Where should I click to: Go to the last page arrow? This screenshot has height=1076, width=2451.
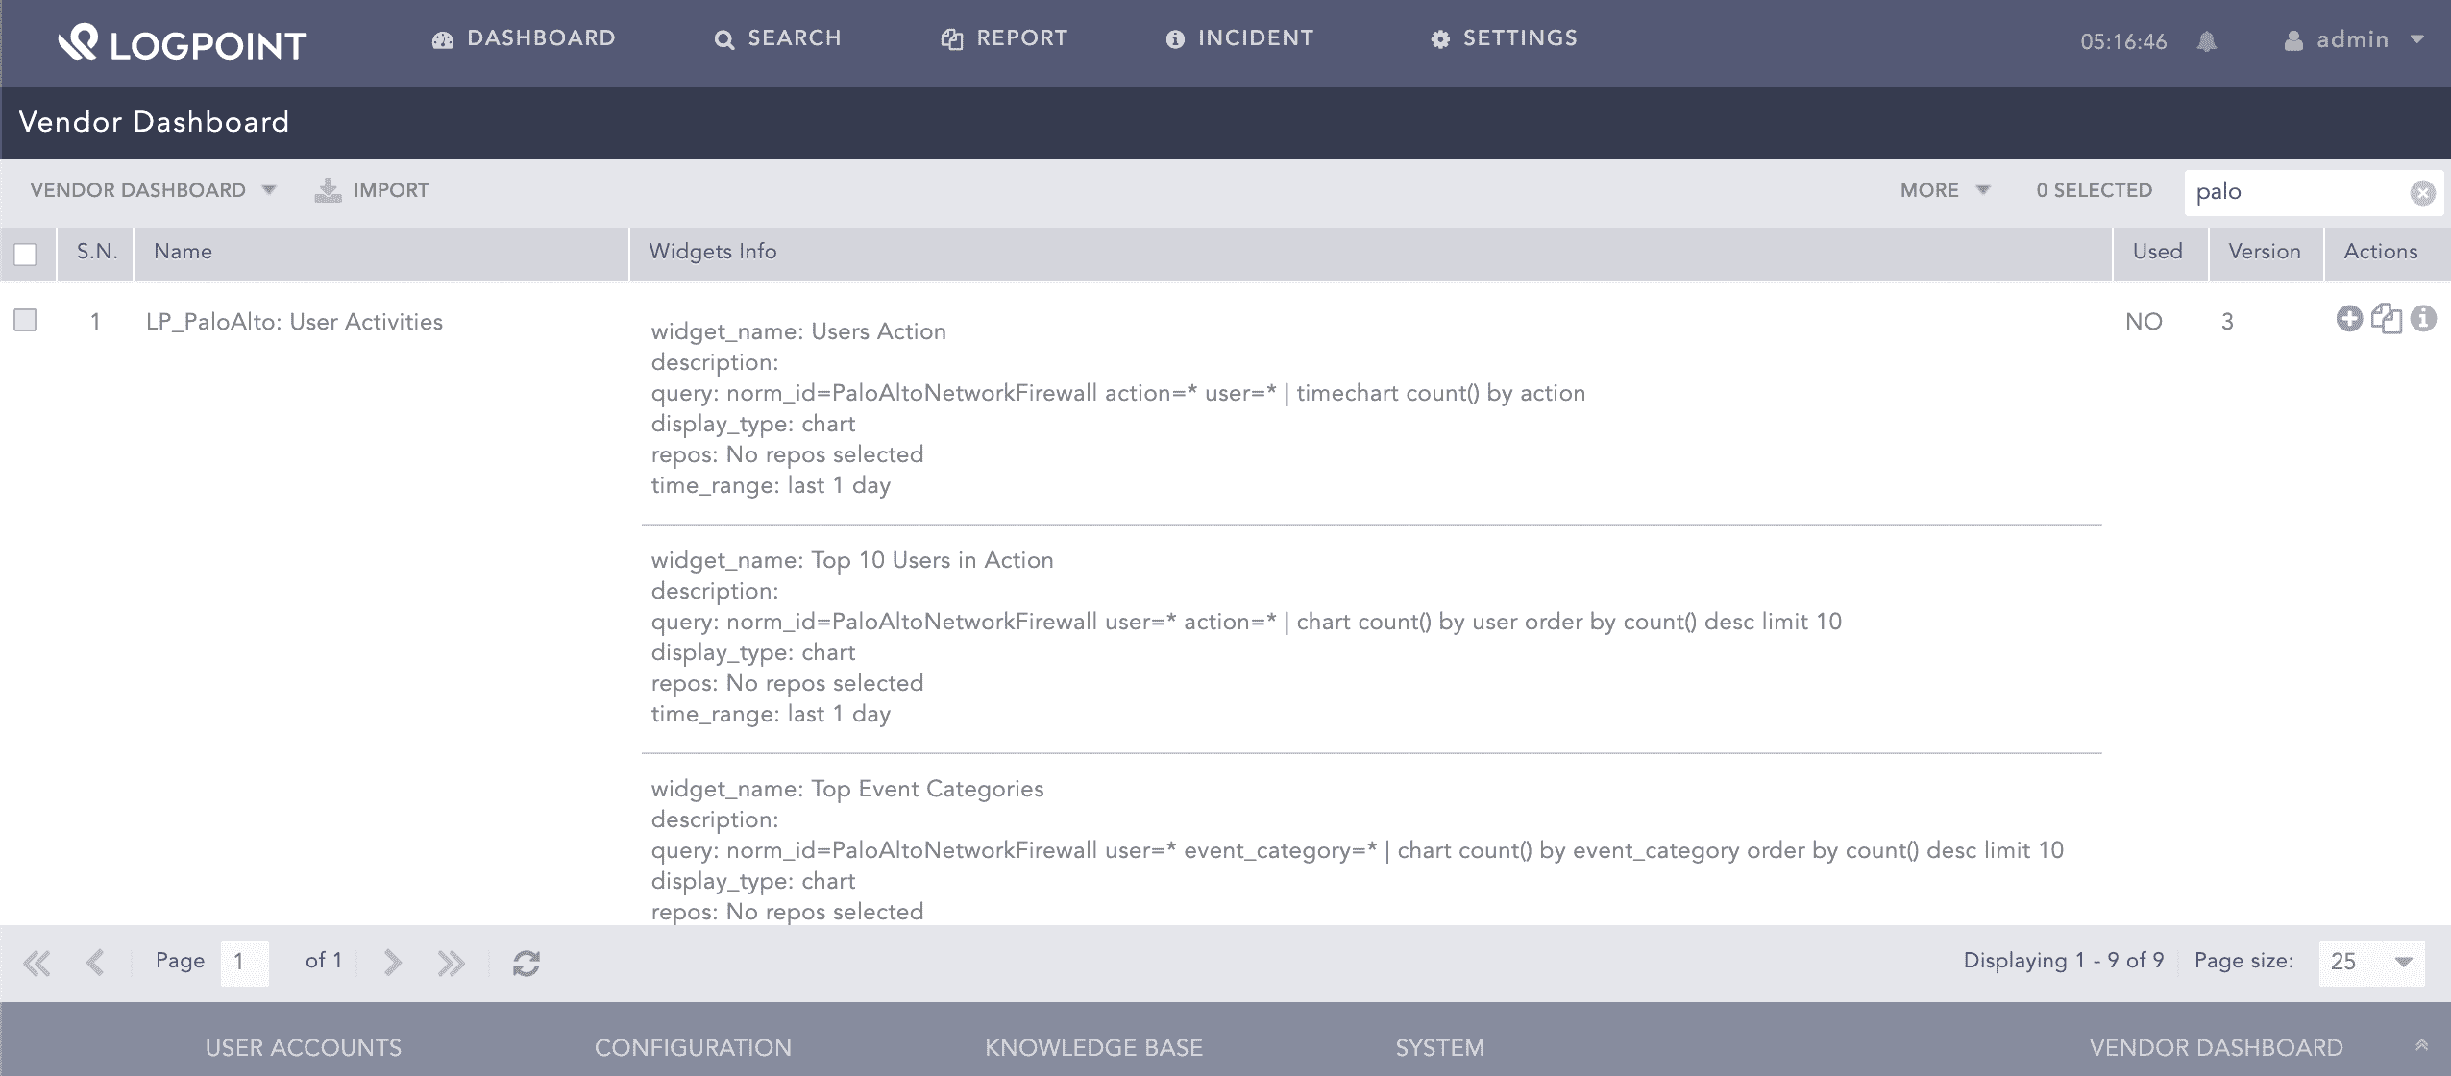pyautogui.click(x=451, y=963)
